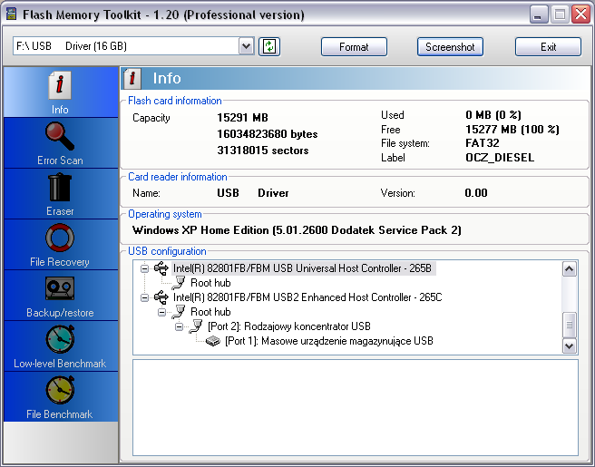Open the drive selection dropdown arrow
The height and width of the screenshot is (467, 595).
247,46
